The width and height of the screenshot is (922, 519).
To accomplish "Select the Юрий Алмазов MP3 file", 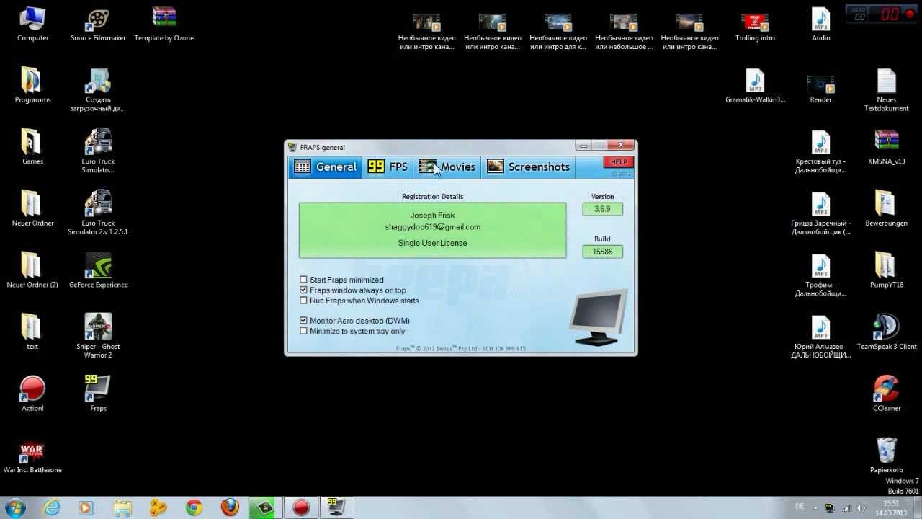I will click(820, 337).
